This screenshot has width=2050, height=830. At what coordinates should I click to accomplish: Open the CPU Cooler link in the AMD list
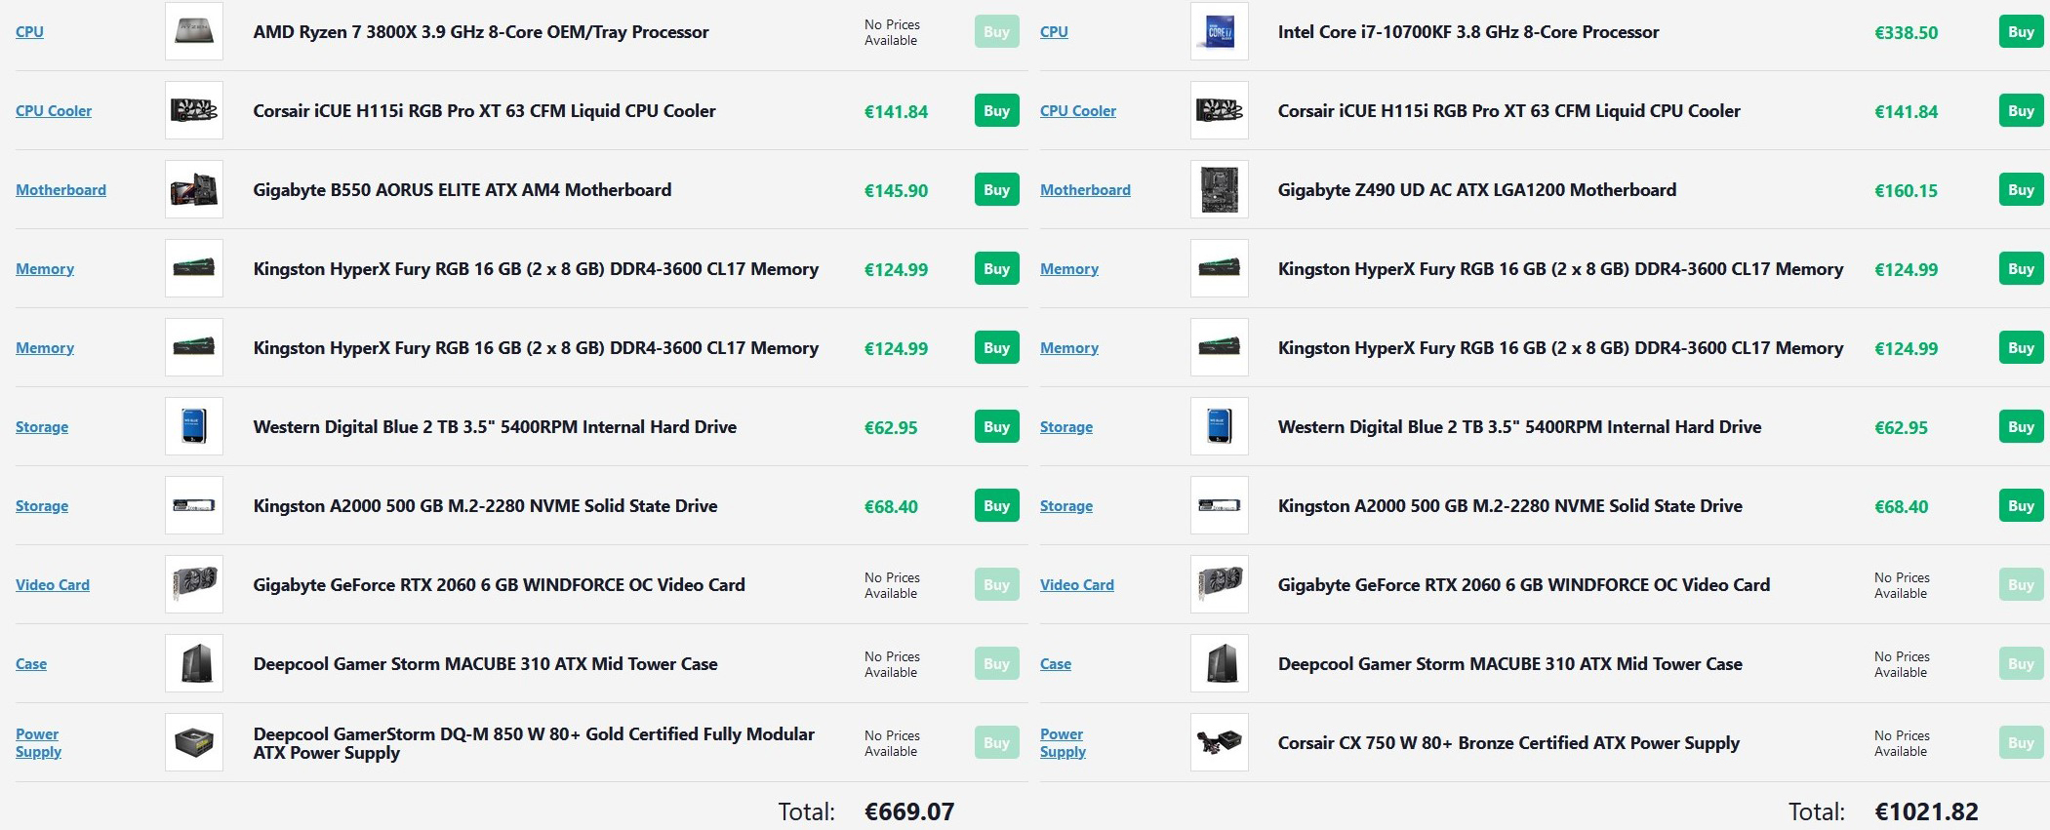[x=54, y=110]
